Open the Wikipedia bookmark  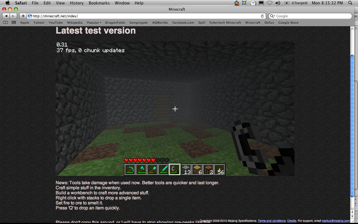click(75, 23)
